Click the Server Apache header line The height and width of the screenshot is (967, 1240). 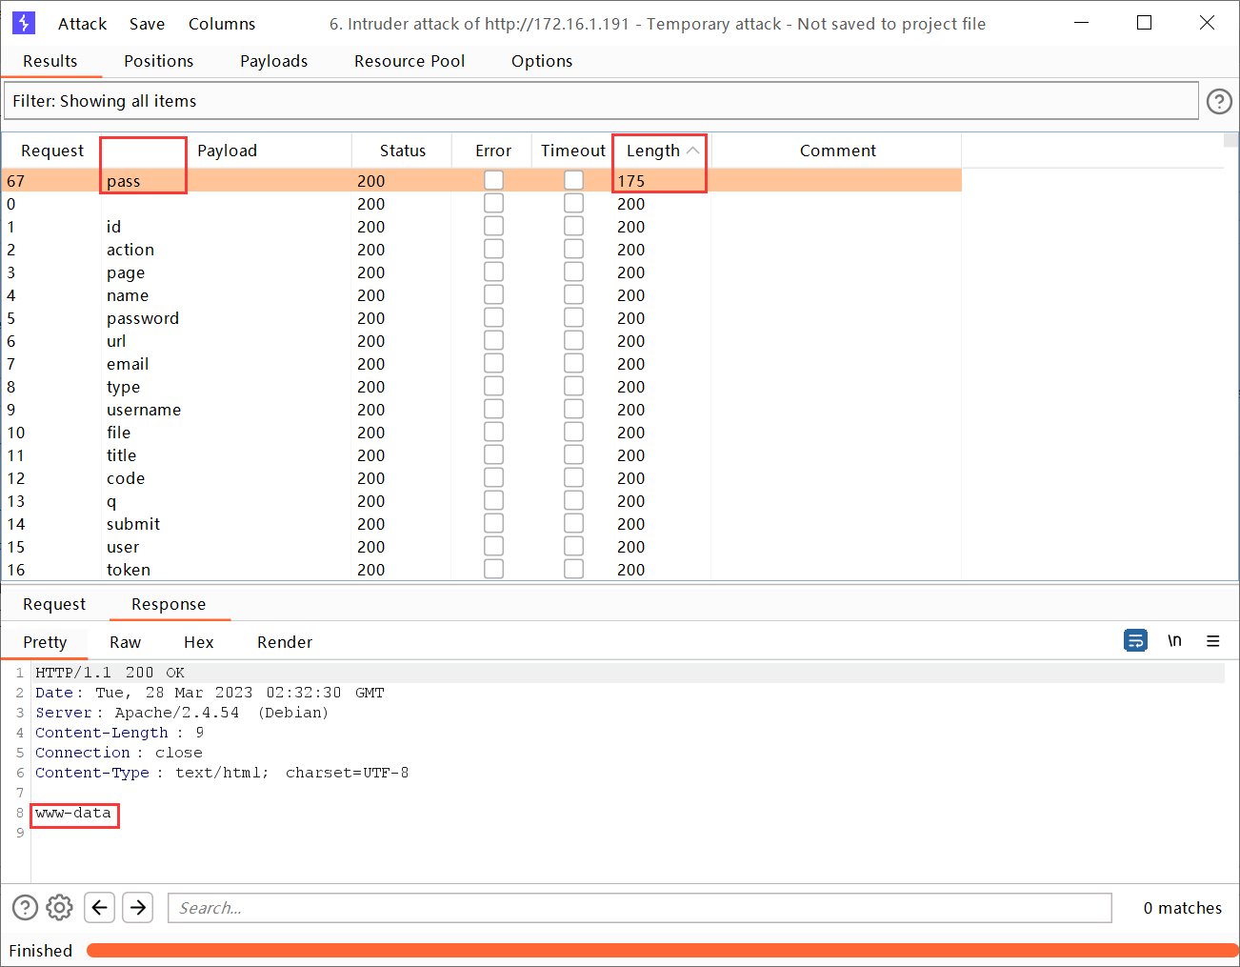point(182,713)
